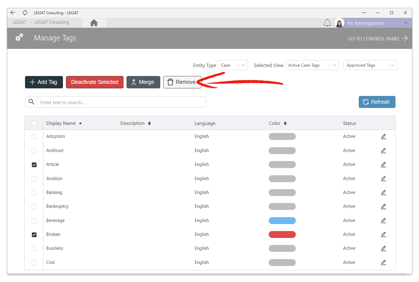The width and height of the screenshot is (419, 282).
Task: Click the Beverage tag's blue color swatch
Action: point(282,220)
